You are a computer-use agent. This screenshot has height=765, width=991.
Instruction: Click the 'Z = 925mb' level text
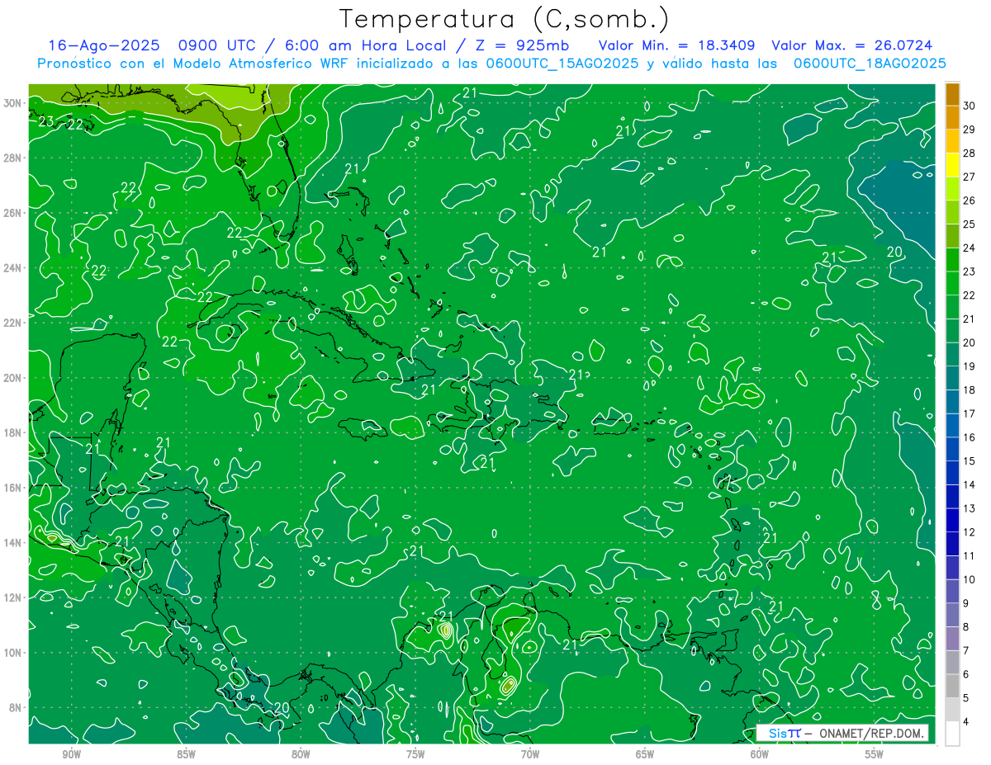519,45
